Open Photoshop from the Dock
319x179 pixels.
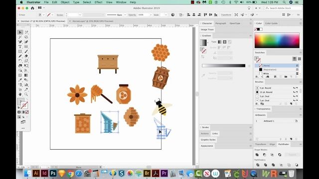coord(53,174)
